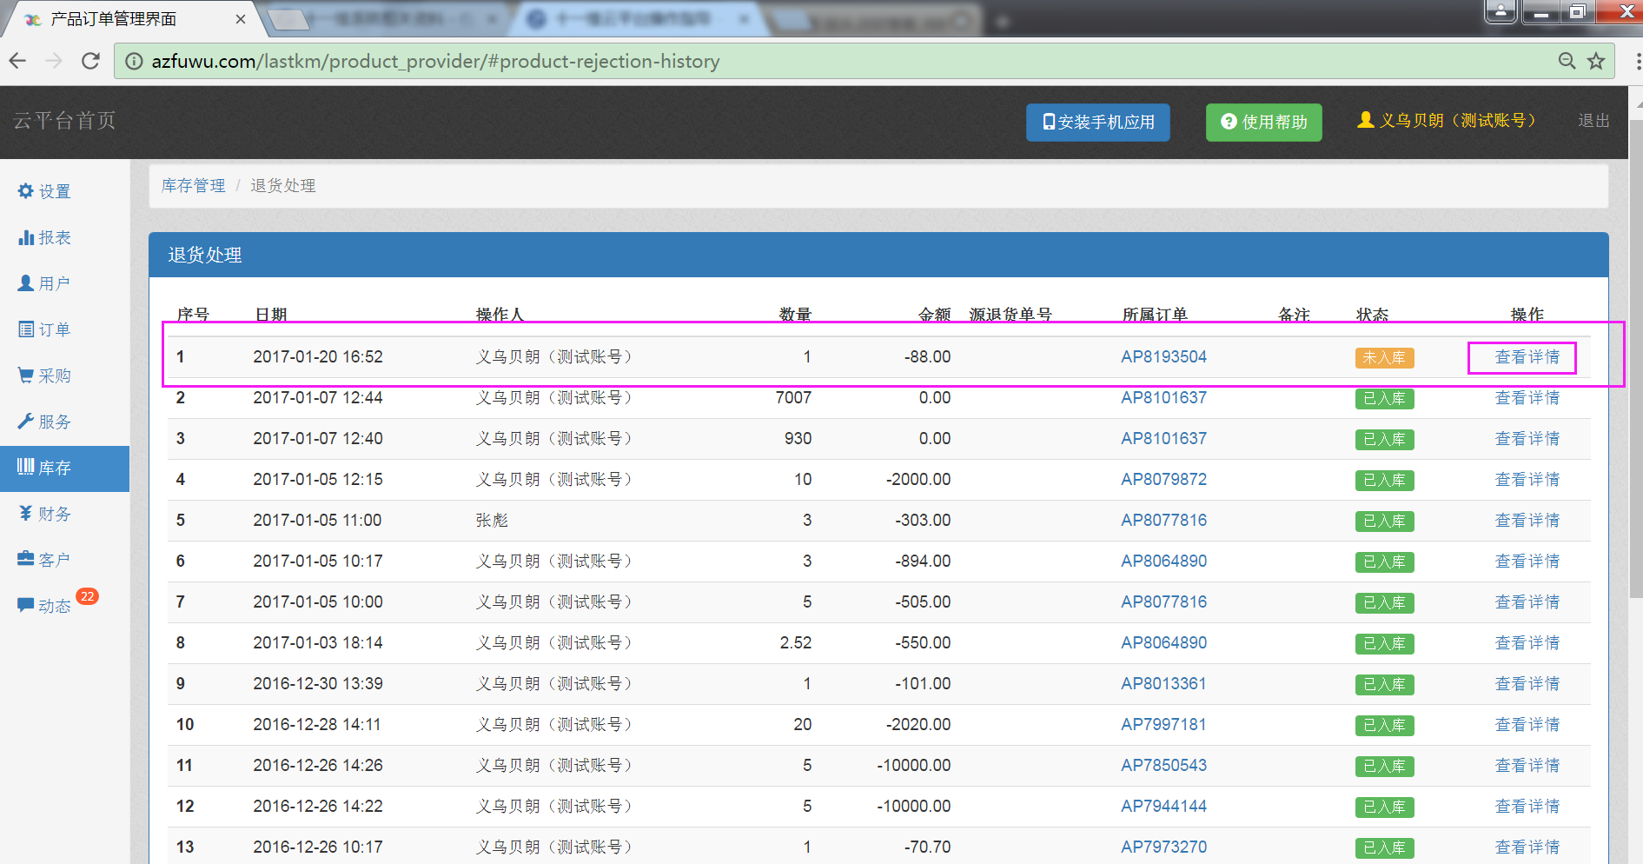Open the 服务 wrench sidebar item
Image resolution: width=1643 pixels, height=864 pixels.
coord(44,422)
